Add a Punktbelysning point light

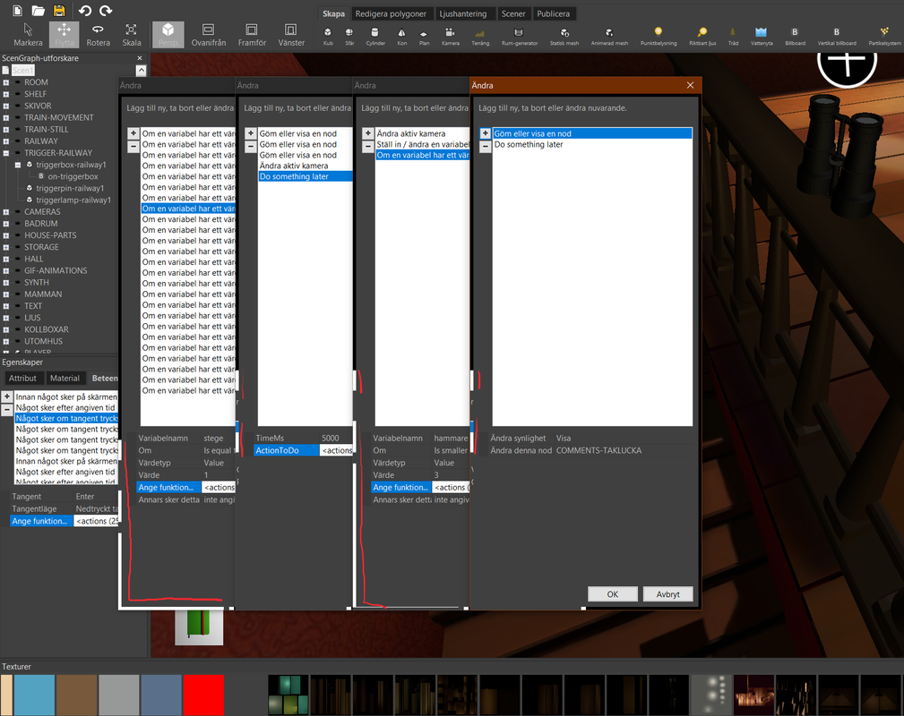[x=659, y=37]
